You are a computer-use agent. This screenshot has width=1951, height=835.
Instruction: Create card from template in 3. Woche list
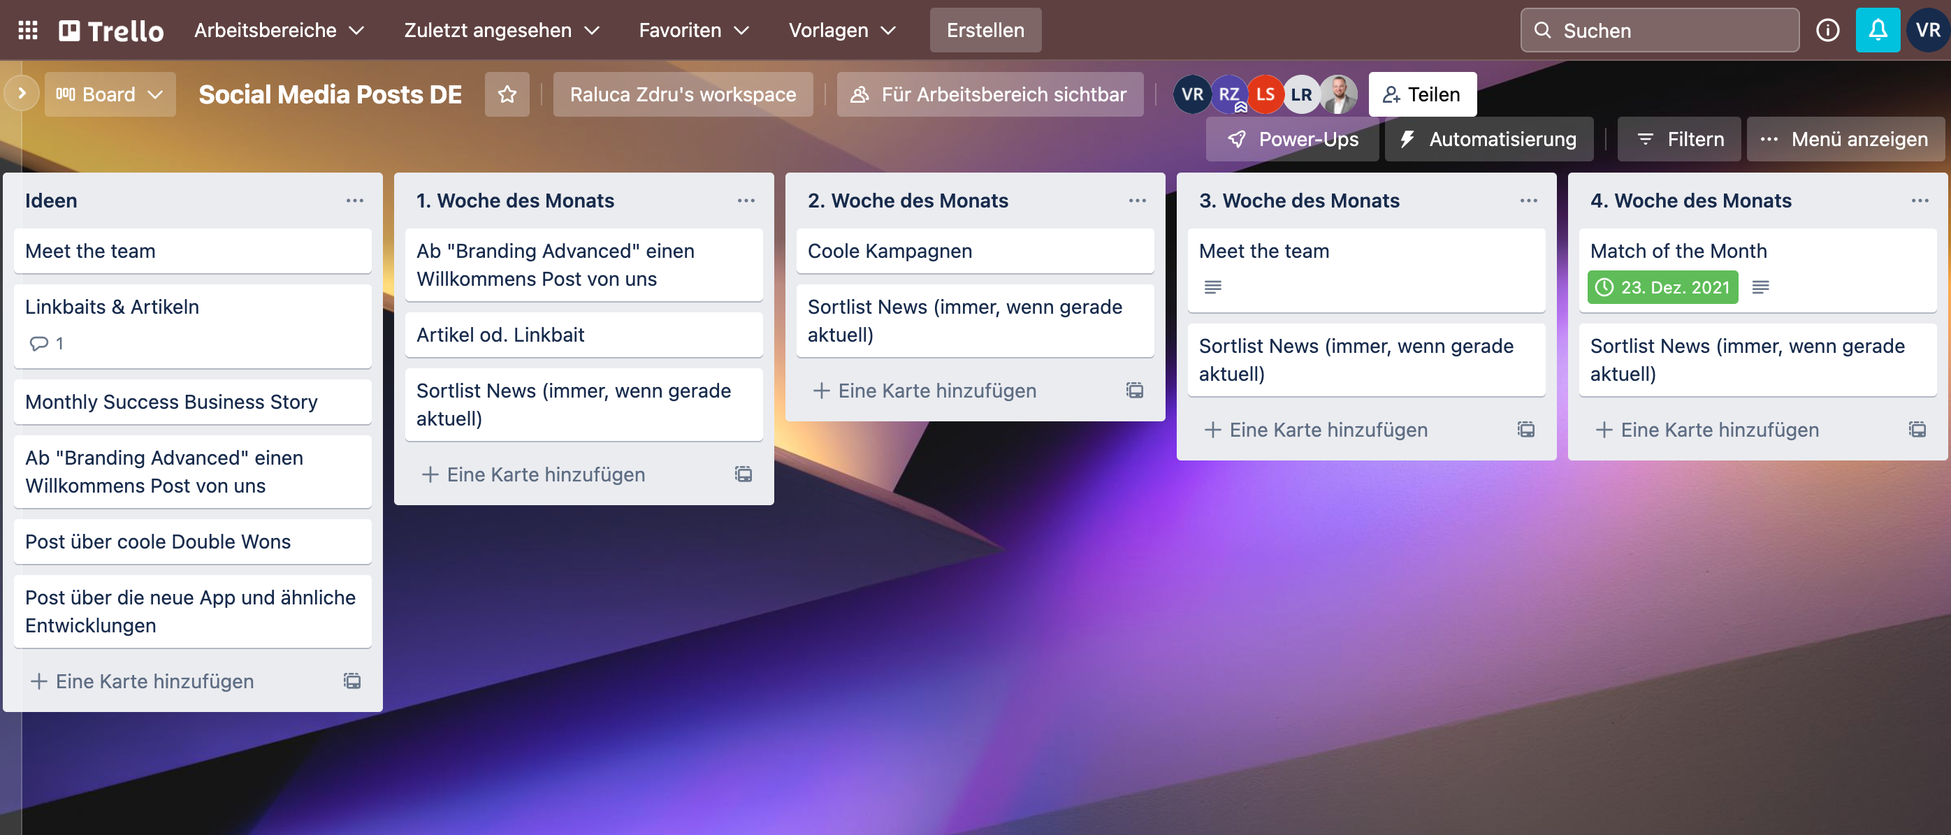(x=1526, y=429)
